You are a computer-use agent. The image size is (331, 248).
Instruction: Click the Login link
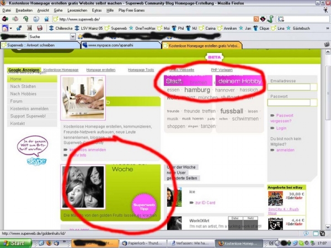coord(281,128)
